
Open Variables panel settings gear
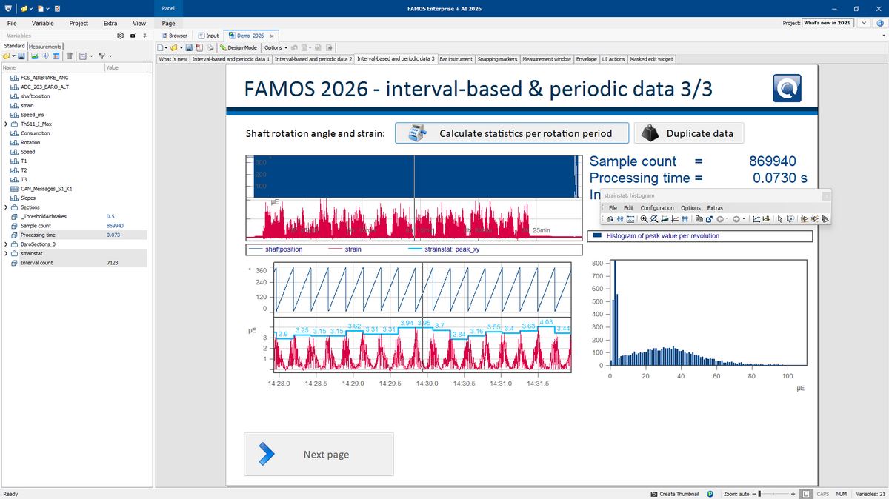tap(121, 36)
